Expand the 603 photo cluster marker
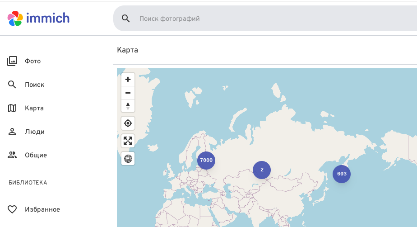 pyautogui.click(x=342, y=174)
